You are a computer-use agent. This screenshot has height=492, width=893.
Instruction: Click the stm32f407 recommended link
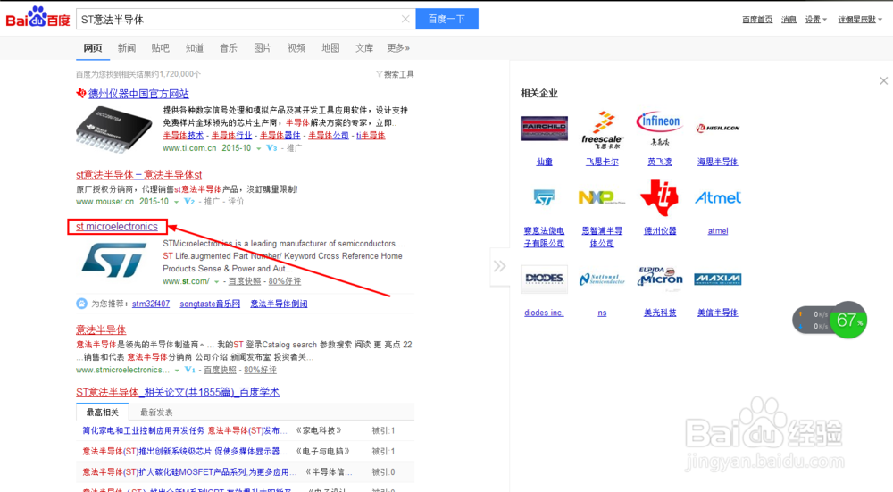(151, 304)
